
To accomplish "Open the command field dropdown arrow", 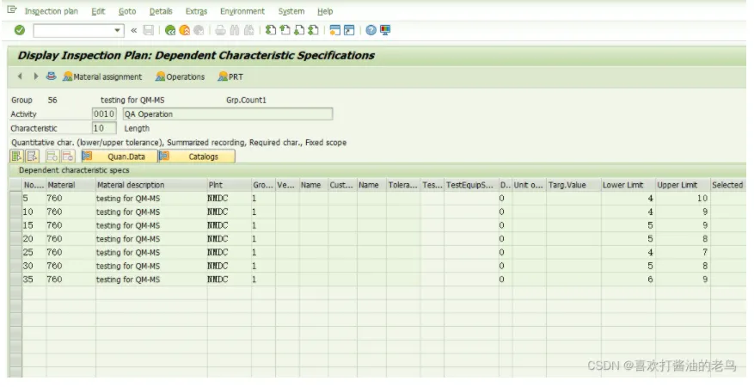I will pos(117,31).
